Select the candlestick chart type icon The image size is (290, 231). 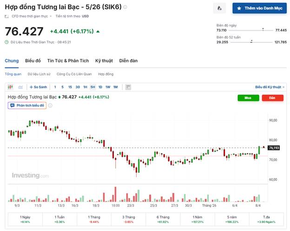(x=10, y=87)
